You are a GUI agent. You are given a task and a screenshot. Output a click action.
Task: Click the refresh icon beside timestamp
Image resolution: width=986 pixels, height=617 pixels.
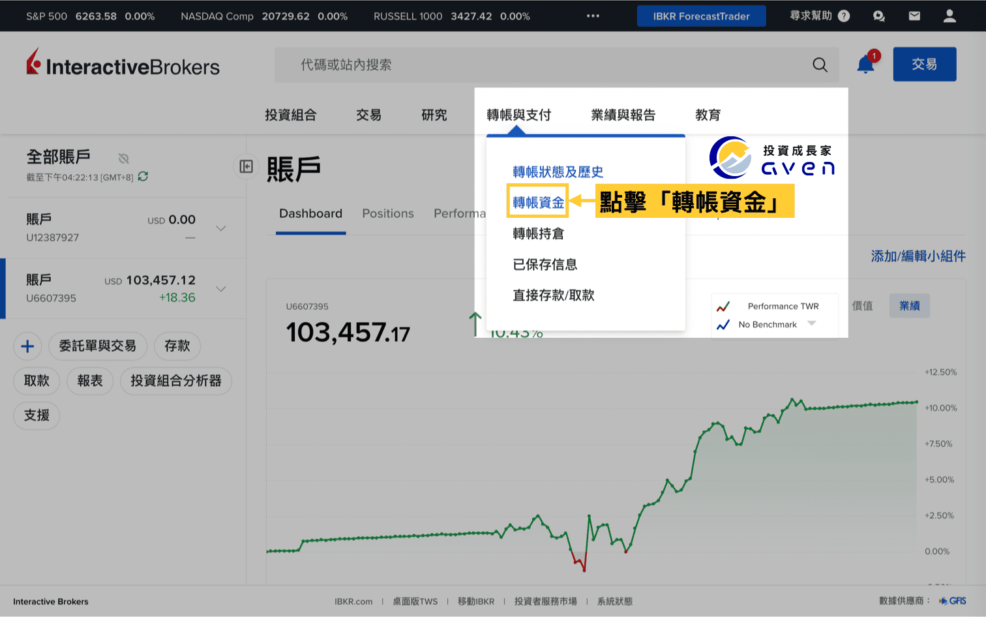pos(143,176)
